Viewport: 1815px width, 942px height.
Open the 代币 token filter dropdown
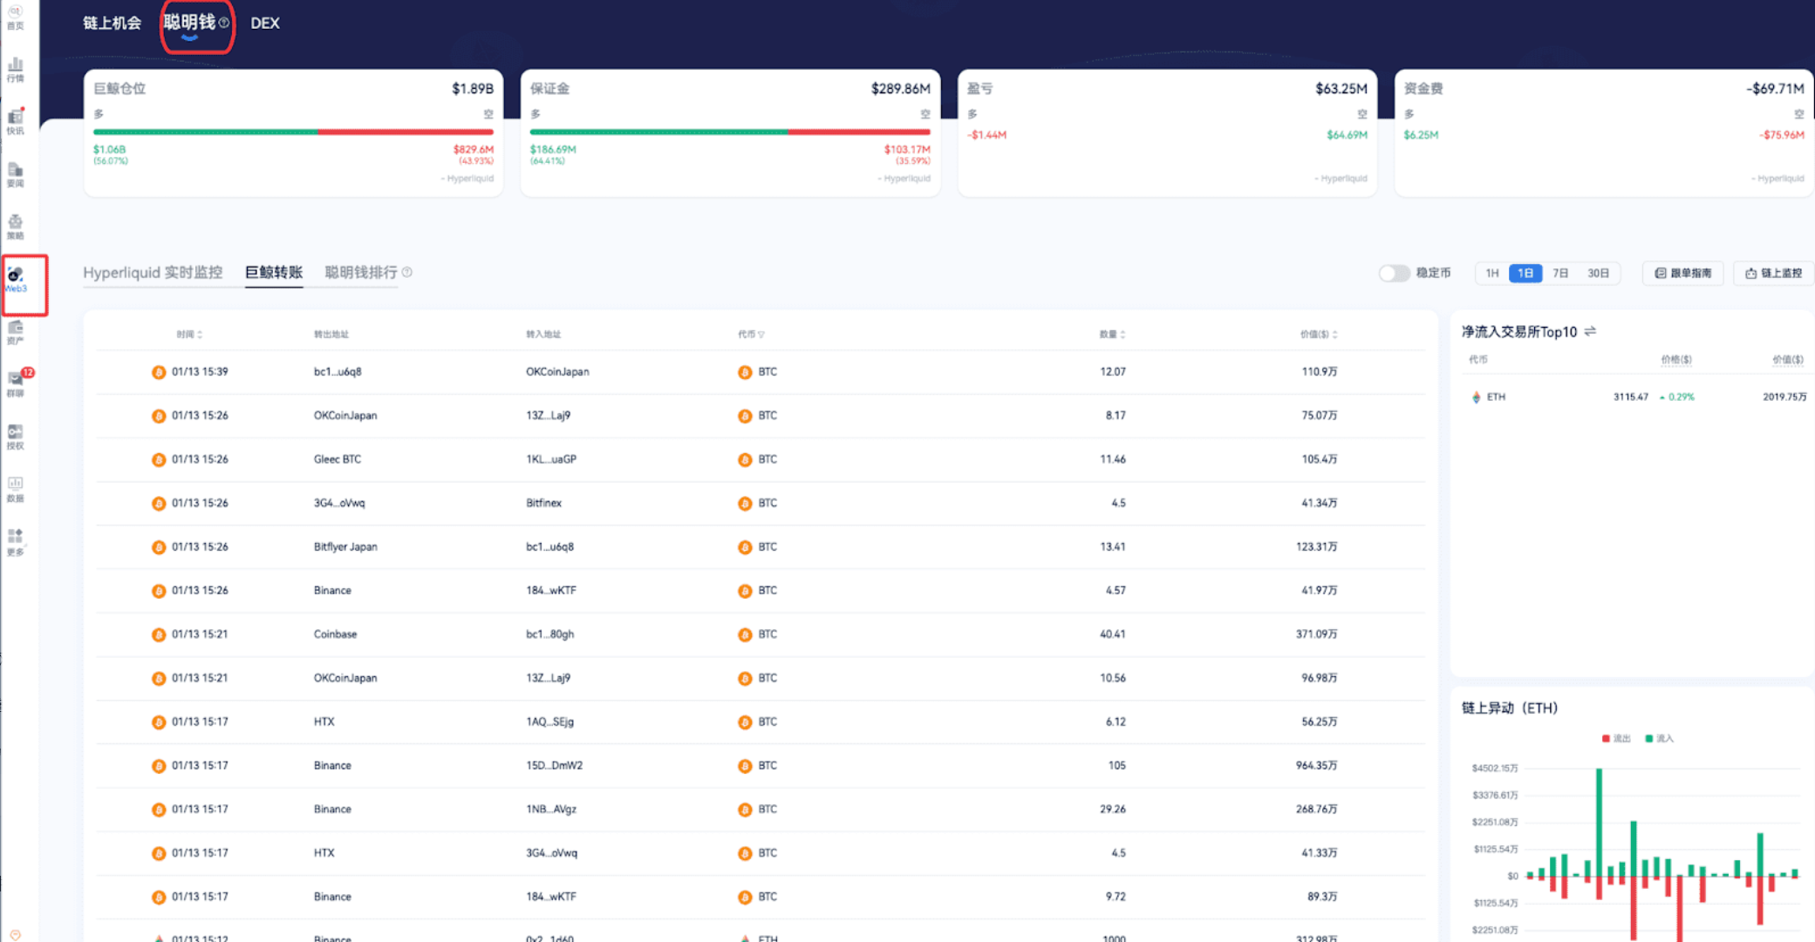(x=751, y=334)
